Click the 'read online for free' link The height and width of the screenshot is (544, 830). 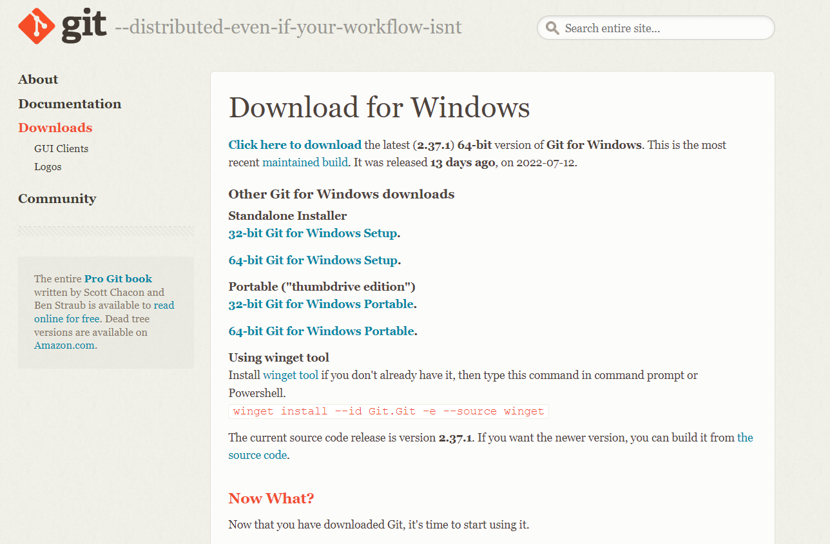[x=104, y=312]
